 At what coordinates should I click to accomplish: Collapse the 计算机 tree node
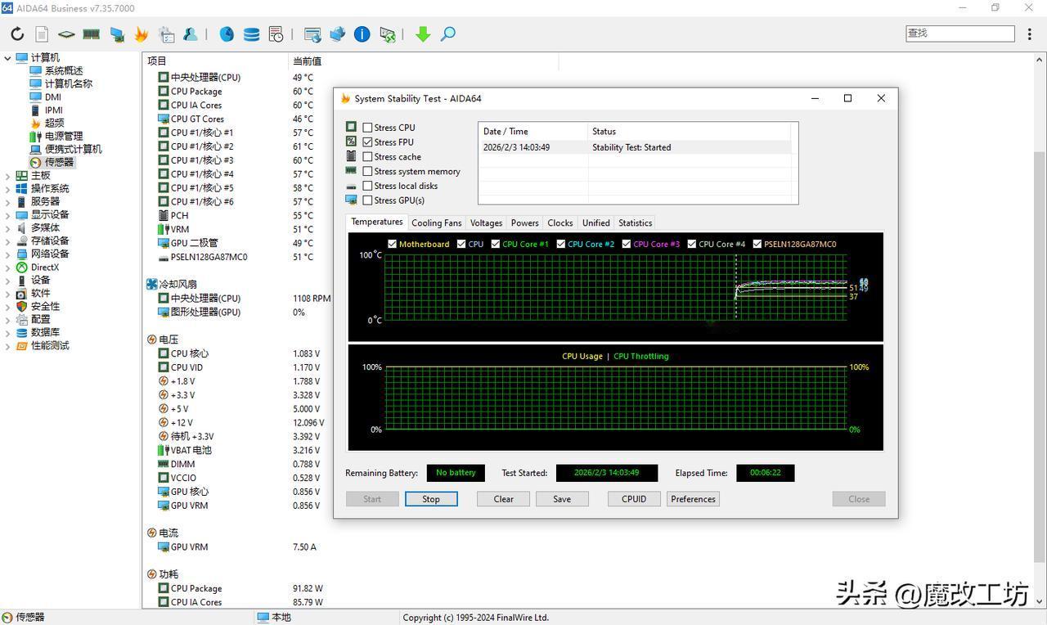7,57
